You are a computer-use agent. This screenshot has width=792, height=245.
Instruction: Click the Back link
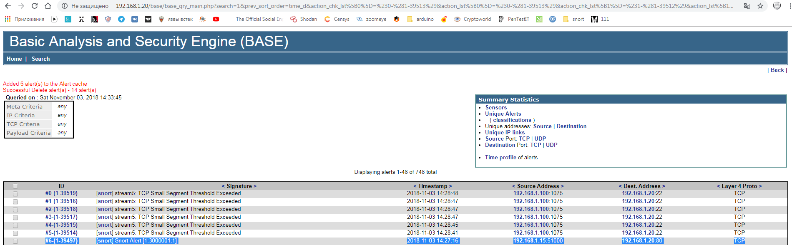tap(777, 70)
